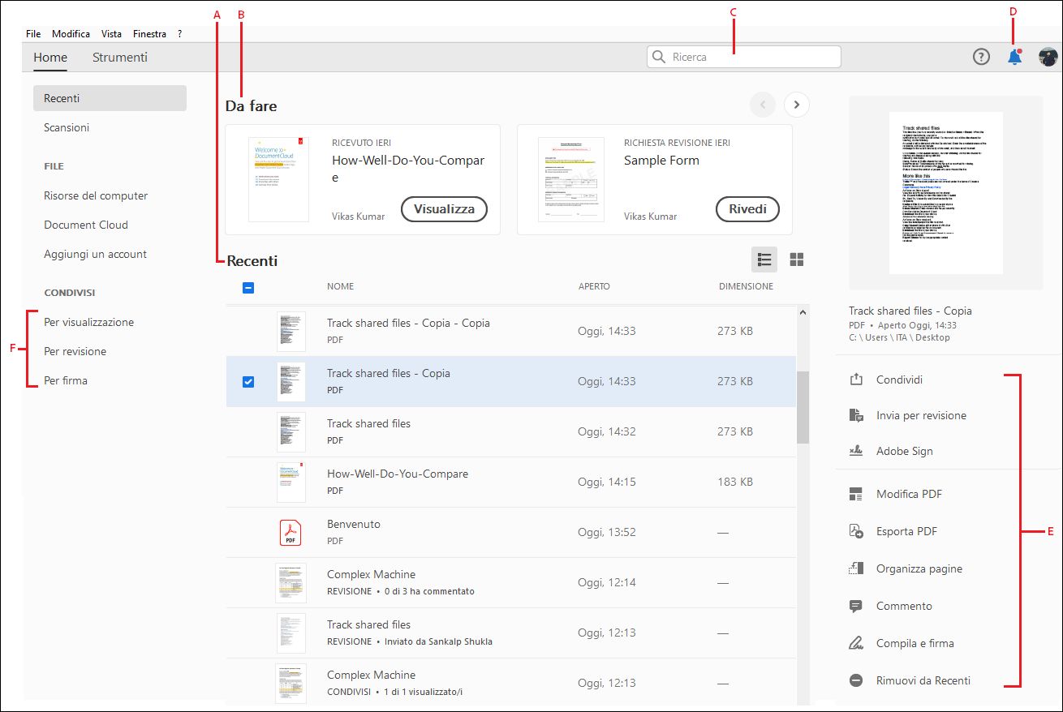Viewport: 1063px width, 712px height.
Task: Open the notifications bell icon
Action: coord(1014,57)
